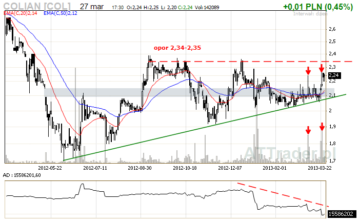Click the 2012-10-18 date axis label
This screenshot has width=359, height=221.
click(185, 168)
